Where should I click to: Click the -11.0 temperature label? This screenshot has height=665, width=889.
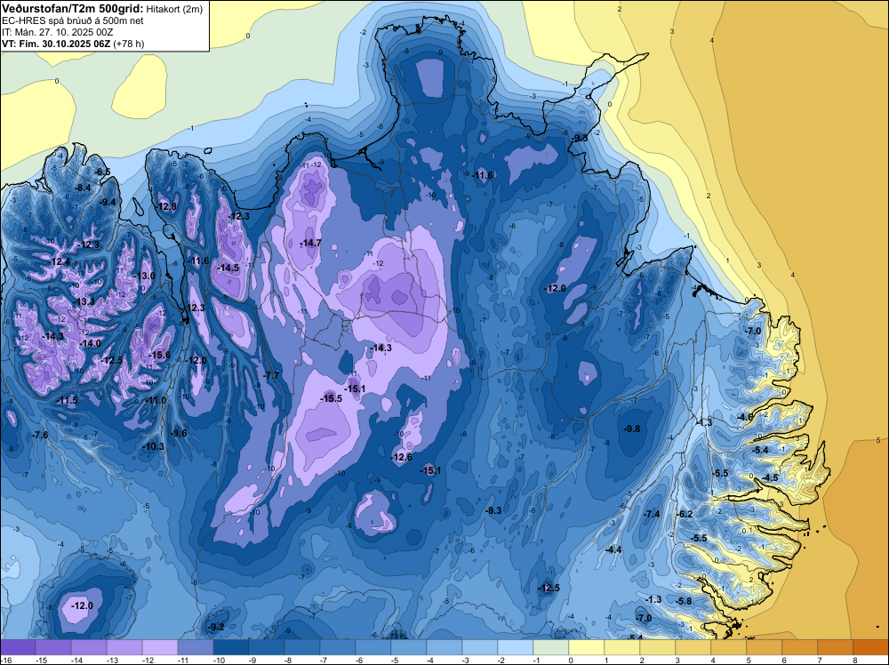click(156, 400)
